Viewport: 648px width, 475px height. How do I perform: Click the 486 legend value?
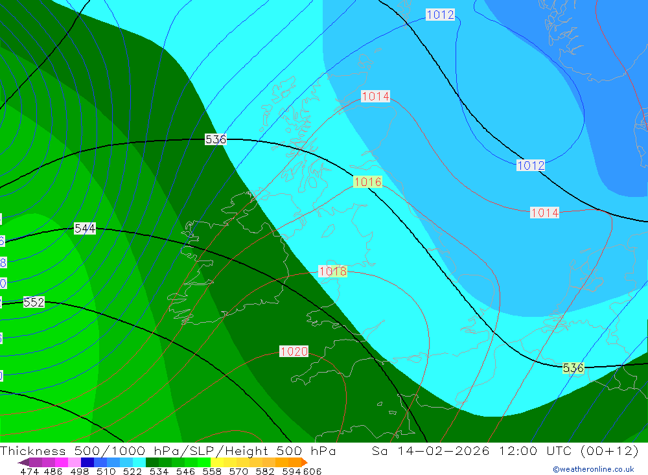coord(53,471)
